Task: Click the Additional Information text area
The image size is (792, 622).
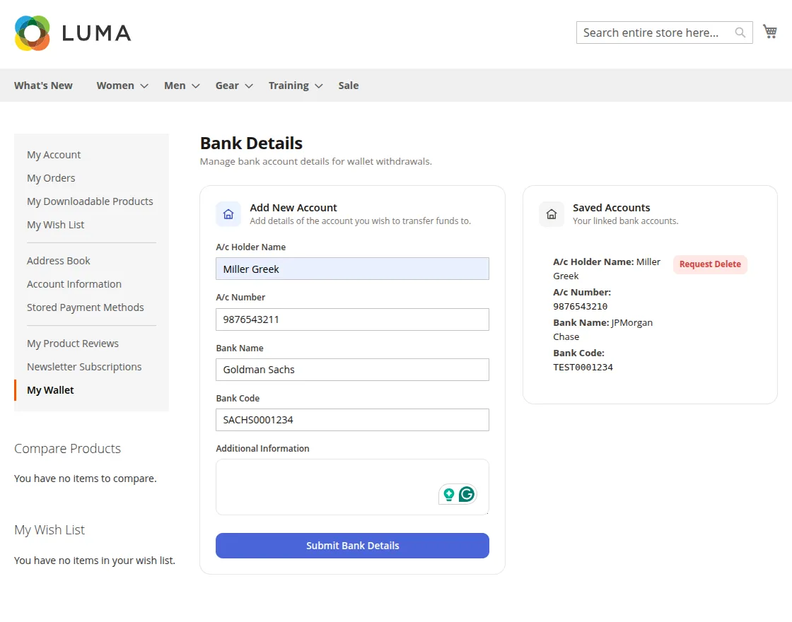Action: [353, 487]
